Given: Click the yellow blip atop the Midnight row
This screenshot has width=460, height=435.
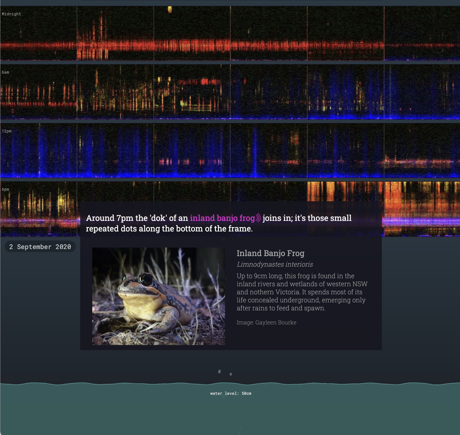Looking at the screenshot, I should pyautogui.click(x=170, y=10).
